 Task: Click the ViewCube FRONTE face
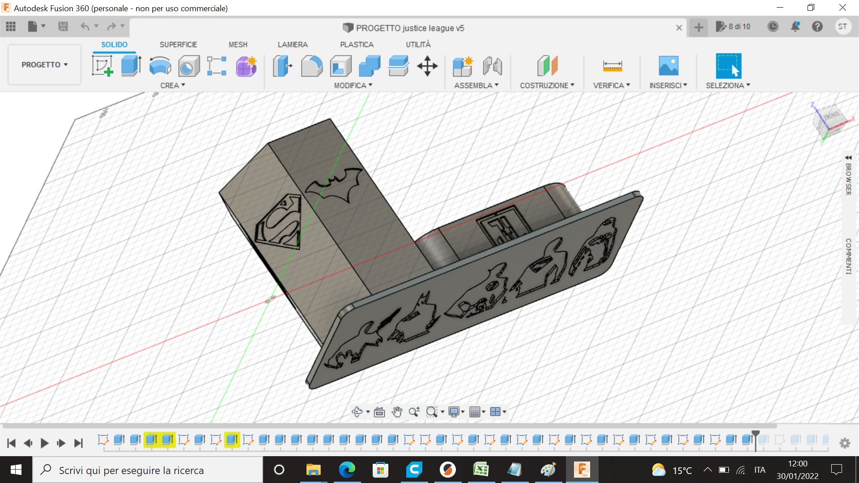[832, 116]
